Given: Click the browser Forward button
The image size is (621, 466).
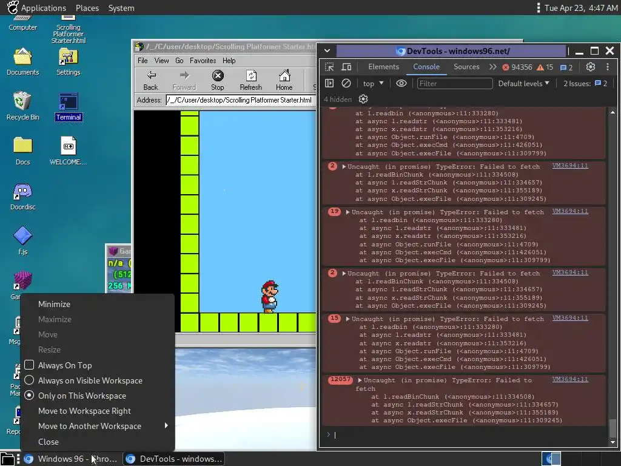Looking at the screenshot, I should coord(184,80).
